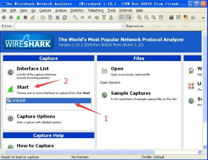Click the globe icon beside Sample Captures
Image resolution: width=208 pixels, height=160 pixels.
[x=105, y=95]
